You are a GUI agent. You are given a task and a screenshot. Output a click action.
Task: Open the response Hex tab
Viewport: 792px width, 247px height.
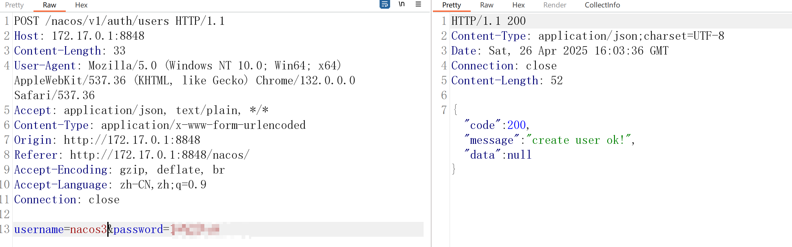point(518,5)
